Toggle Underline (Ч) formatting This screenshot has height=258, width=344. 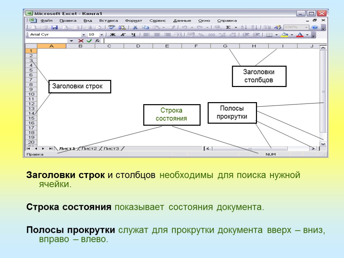pos(133,35)
